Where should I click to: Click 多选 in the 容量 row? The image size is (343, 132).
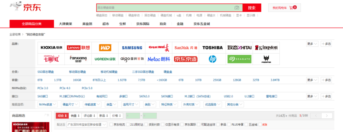tap(326, 80)
